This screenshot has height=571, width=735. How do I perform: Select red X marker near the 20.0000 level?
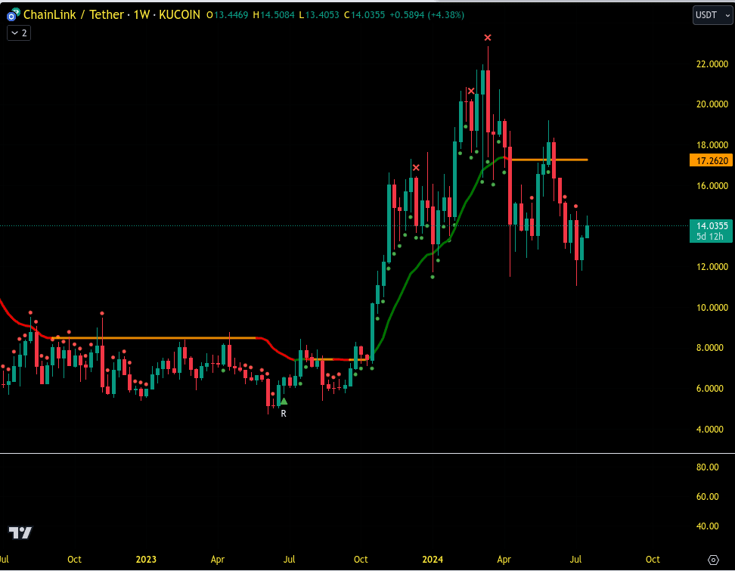471,91
